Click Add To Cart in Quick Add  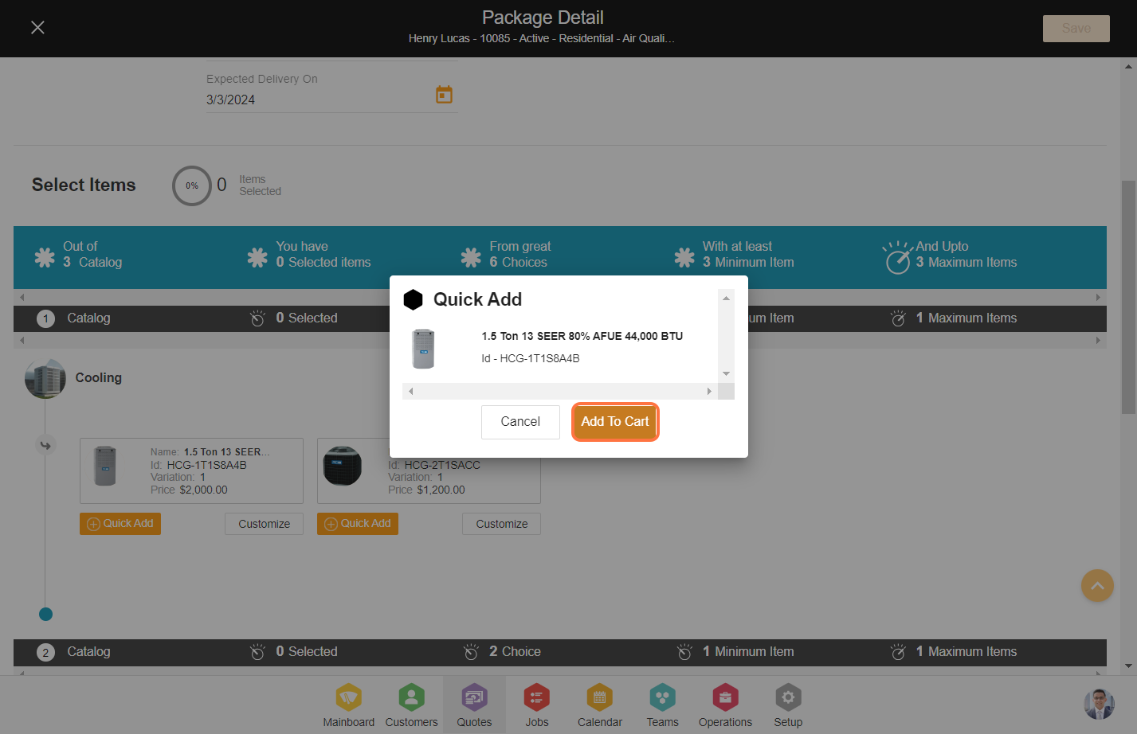pos(615,422)
